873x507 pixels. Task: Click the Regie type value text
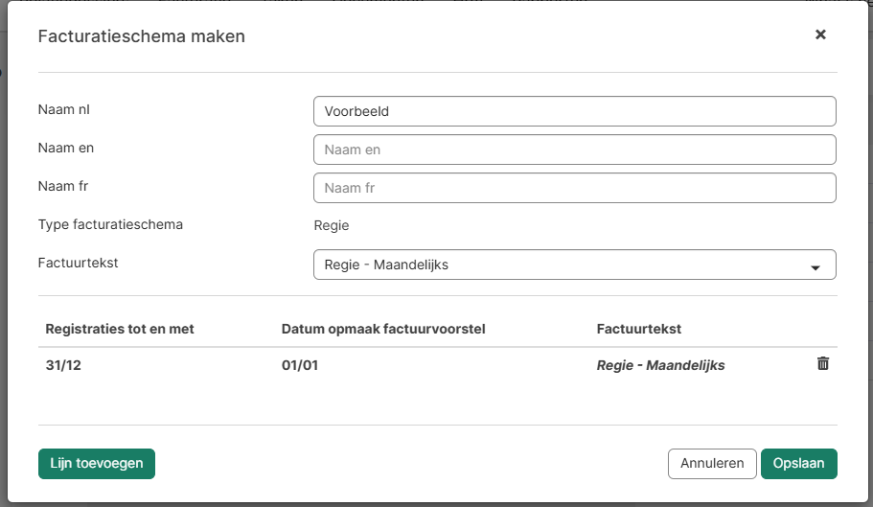332,226
